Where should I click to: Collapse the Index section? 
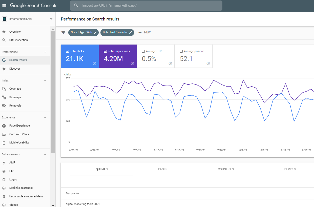[45, 80]
